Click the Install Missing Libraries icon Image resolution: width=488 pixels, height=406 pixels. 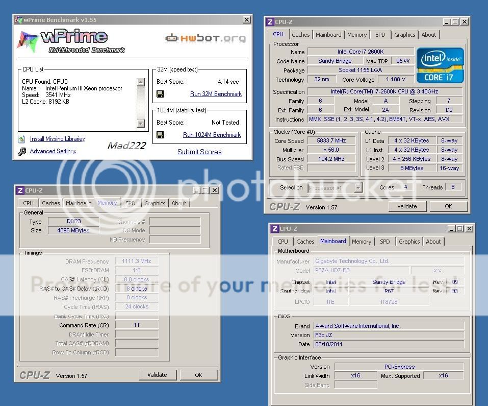(x=22, y=139)
